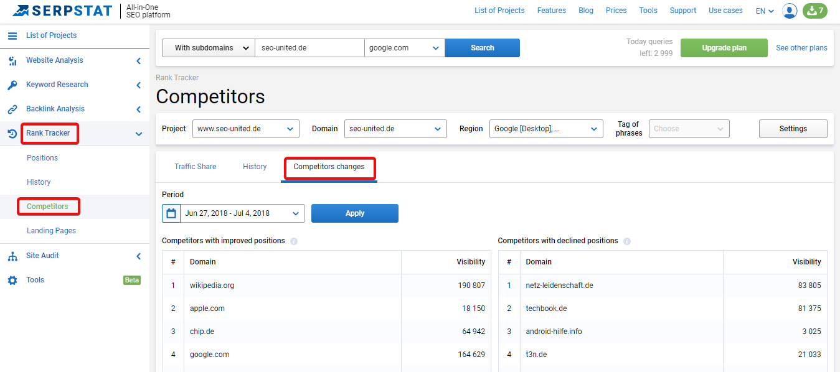
Task: Open List of Projects in top navigation
Action: pos(499,11)
